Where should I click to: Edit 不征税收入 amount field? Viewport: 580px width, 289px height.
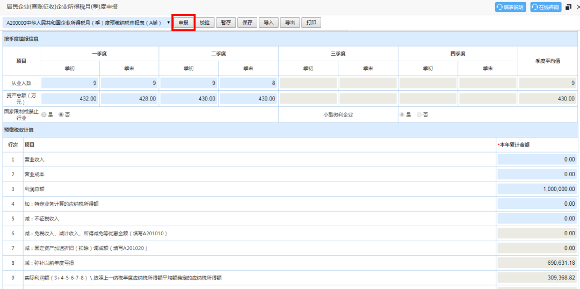pyautogui.click(x=537, y=219)
